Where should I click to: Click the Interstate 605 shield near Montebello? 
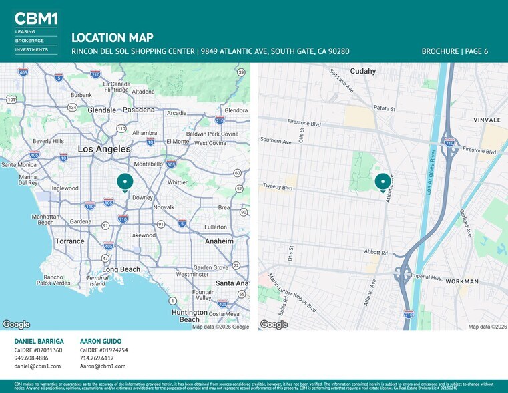(x=171, y=164)
